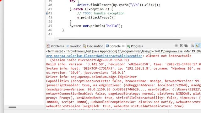
Task: Click the 'webauthn:extension:largeBlob: true' console line
Action: tap(115, 106)
